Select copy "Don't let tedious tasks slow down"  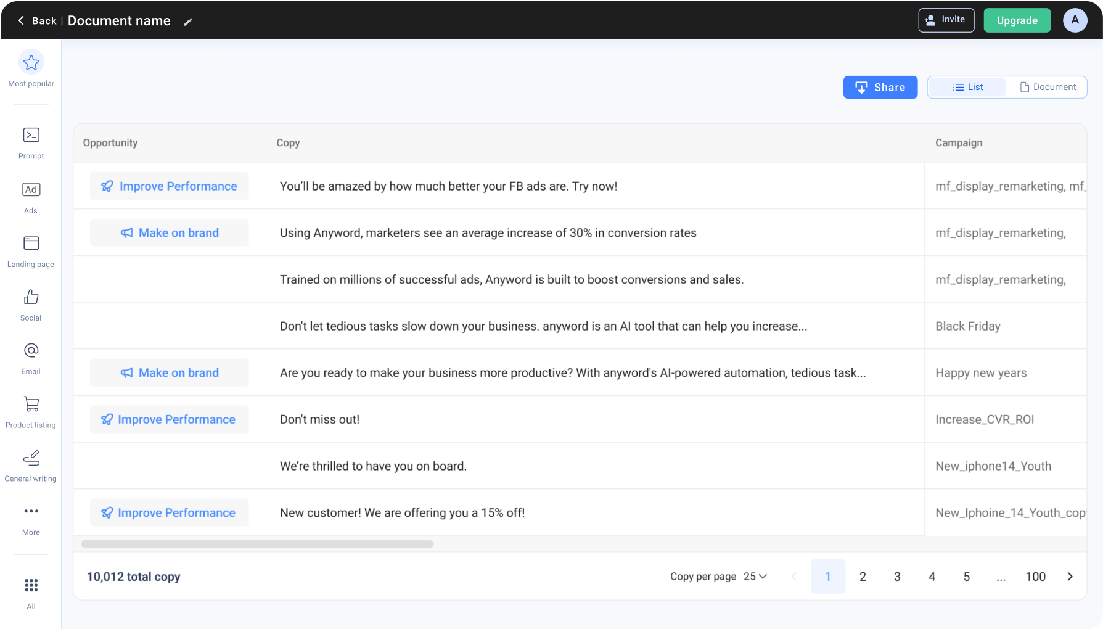click(543, 326)
